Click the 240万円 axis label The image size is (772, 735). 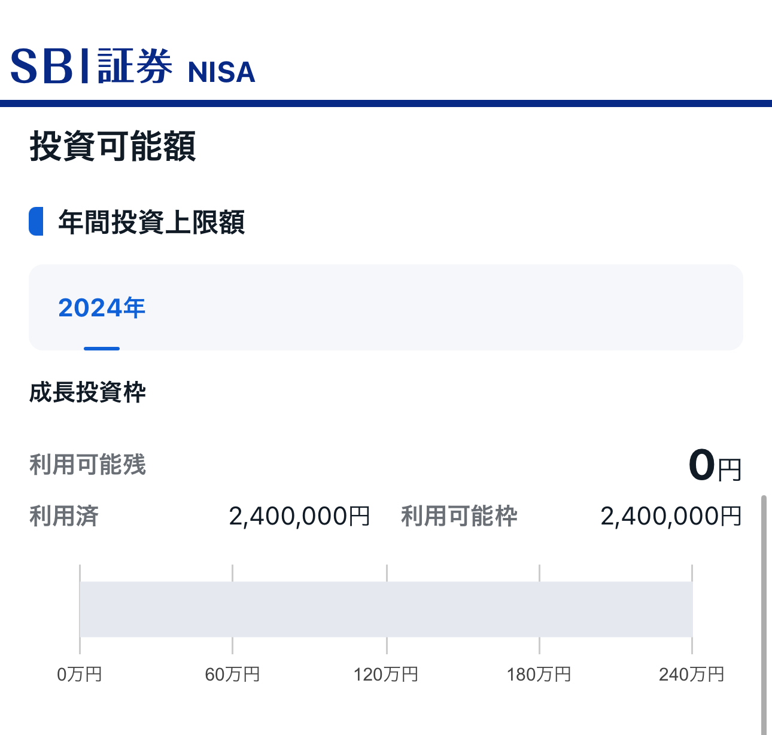[x=692, y=675]
